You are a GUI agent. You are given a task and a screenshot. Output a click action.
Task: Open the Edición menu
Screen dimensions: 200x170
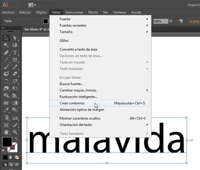tap(25, 12)
